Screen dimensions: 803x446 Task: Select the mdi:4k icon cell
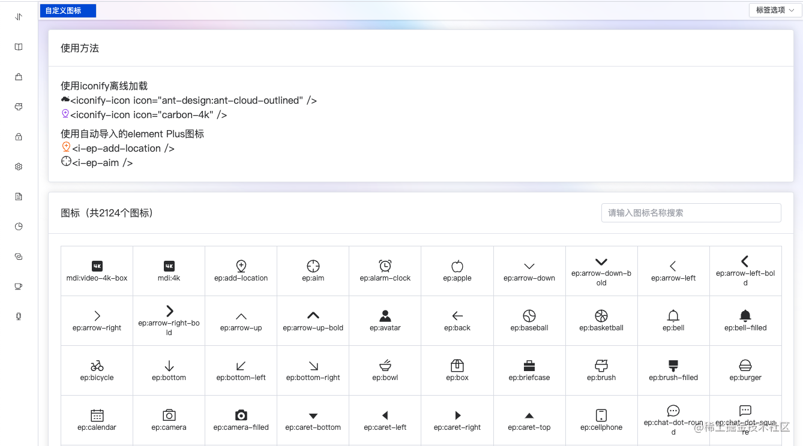(x=169, y=271)
